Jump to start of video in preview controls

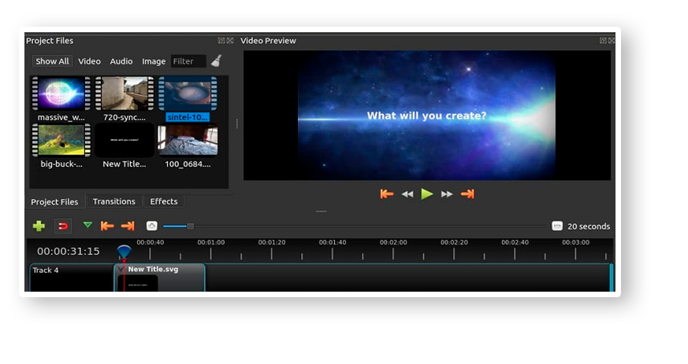(x=386, y=194)
